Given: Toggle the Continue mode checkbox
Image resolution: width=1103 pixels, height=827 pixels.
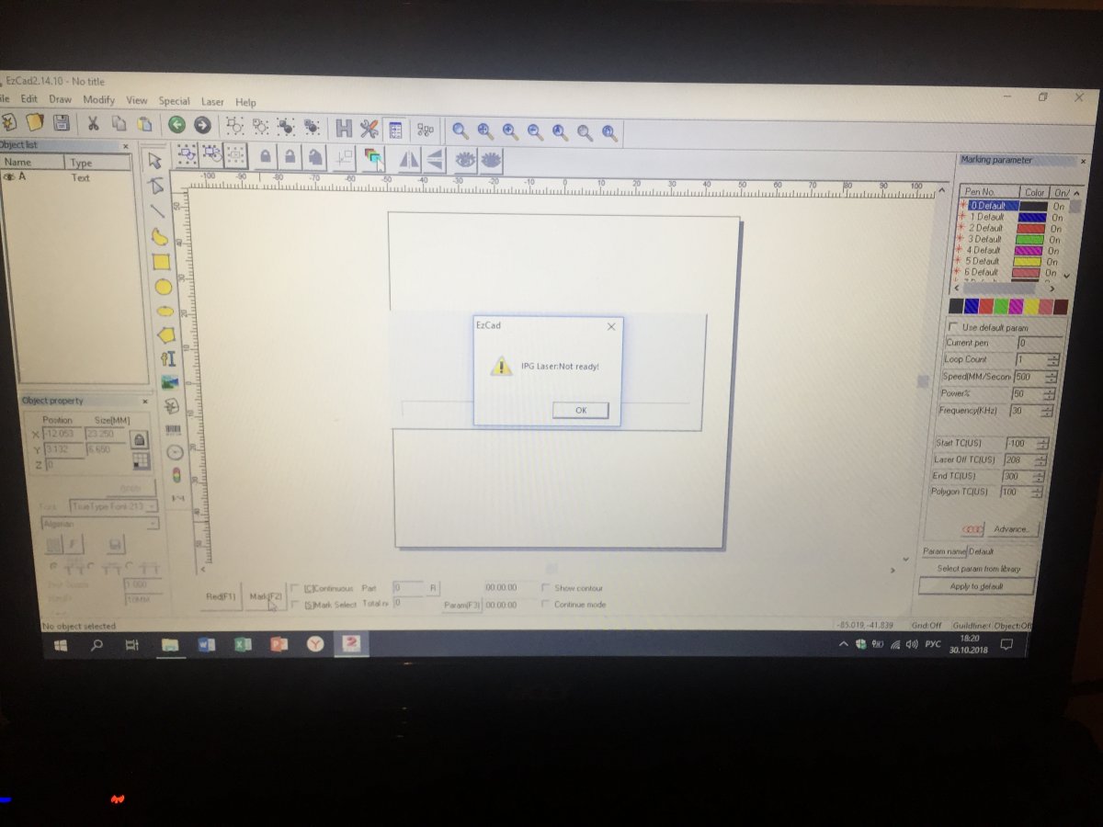Looking at the screenshot, I should coord(546,605).
